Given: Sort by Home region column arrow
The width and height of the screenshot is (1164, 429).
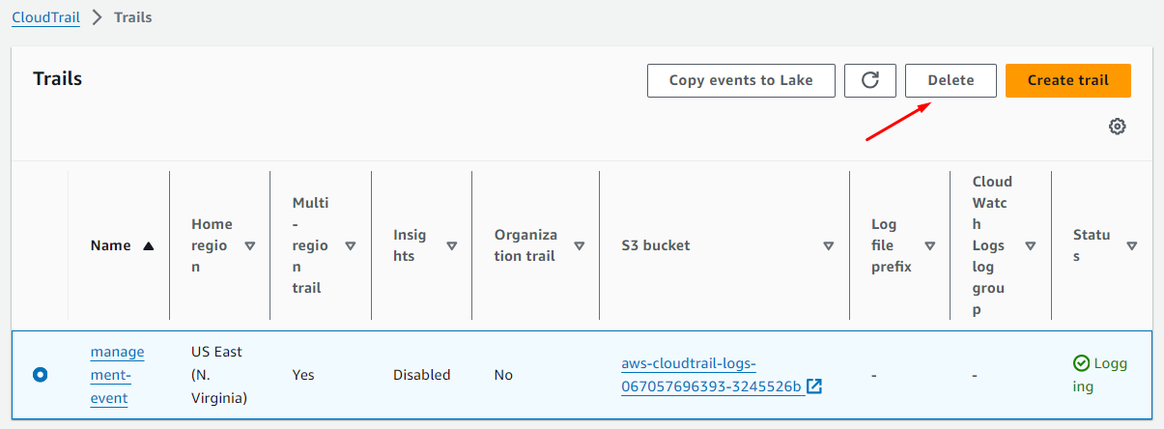Looking at the screenshot, I should (x=250, y=245).
